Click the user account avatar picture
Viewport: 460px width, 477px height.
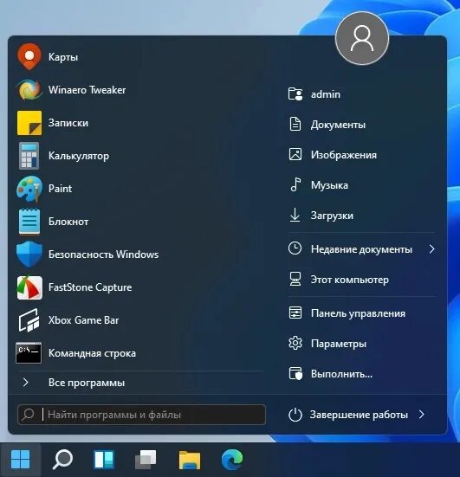362,38
